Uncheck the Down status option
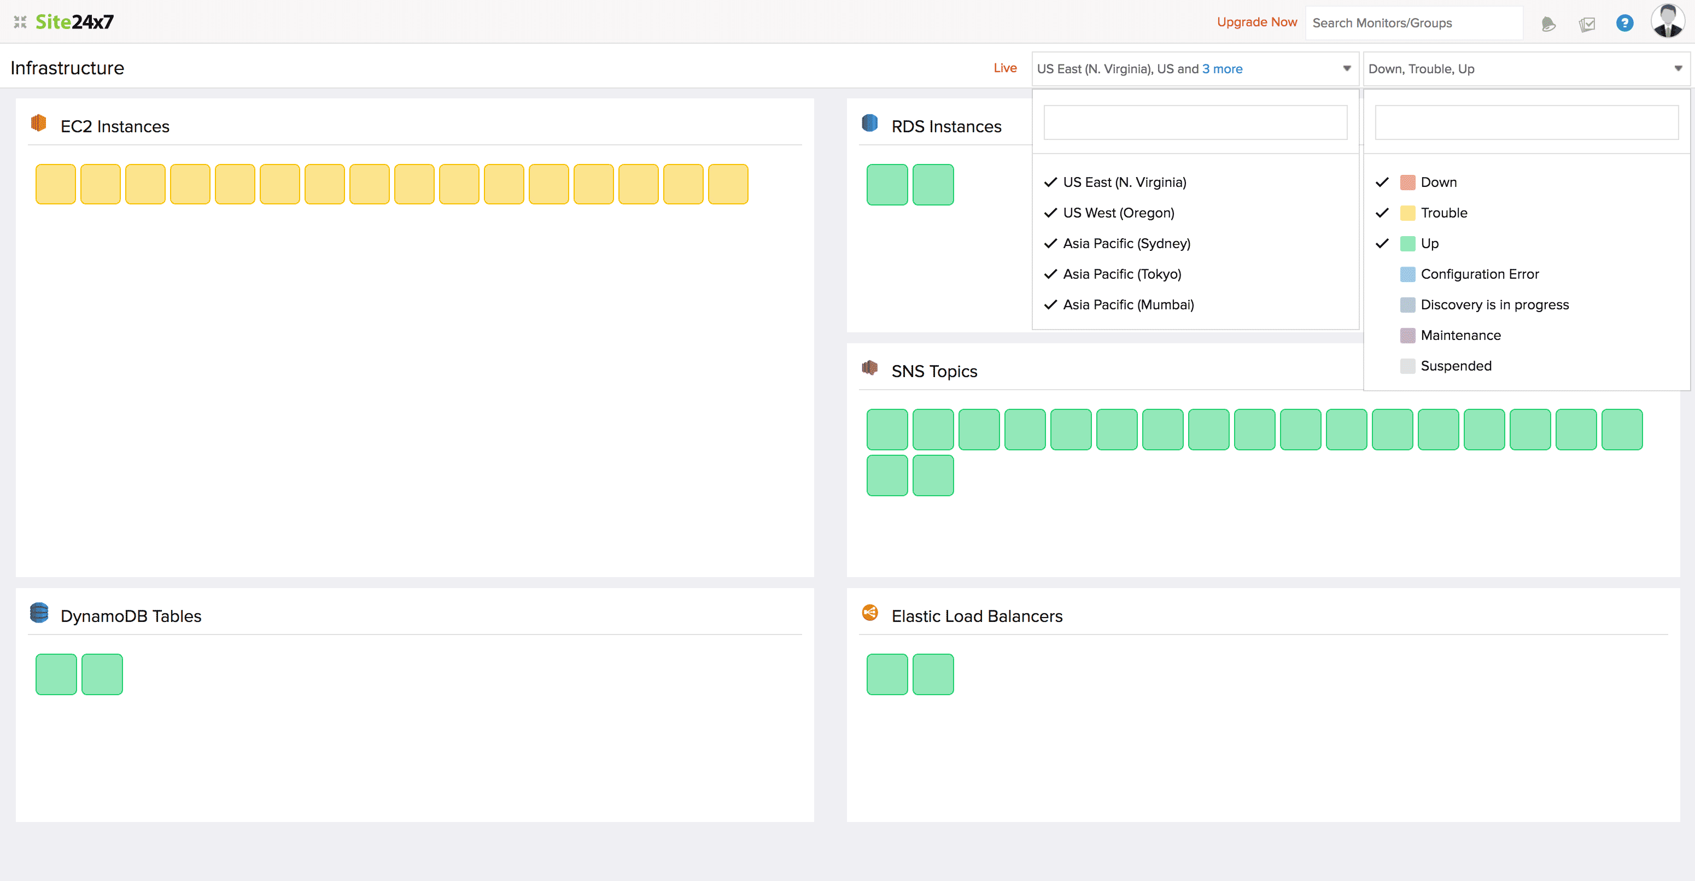The width and height of the screenshot is (1695, 881). coord(1526,182)
